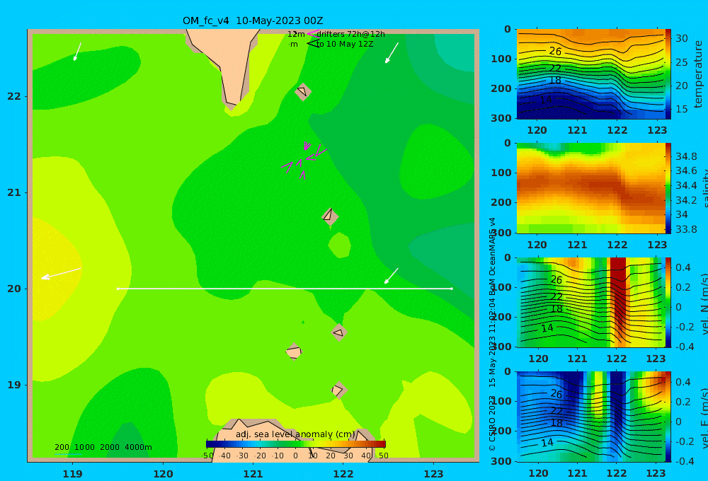
Task: Click the magenta drifter arrow legend symbol
Action: [x=312, y=33]
